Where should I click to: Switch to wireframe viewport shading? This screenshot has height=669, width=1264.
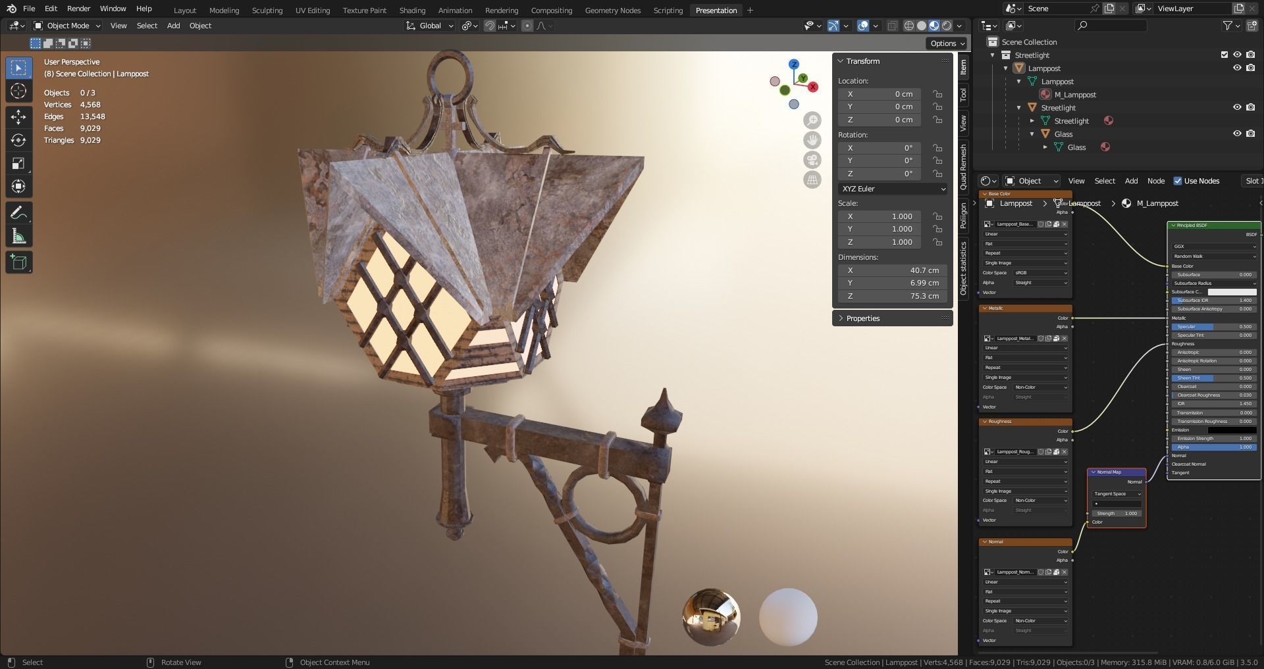pyautogui.click(x=909, y=26)
